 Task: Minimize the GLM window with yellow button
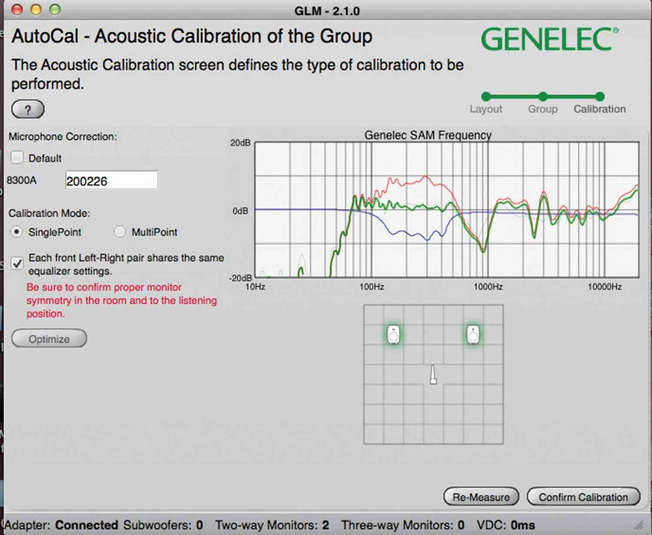pyautogui.click(x=36, y=9)
